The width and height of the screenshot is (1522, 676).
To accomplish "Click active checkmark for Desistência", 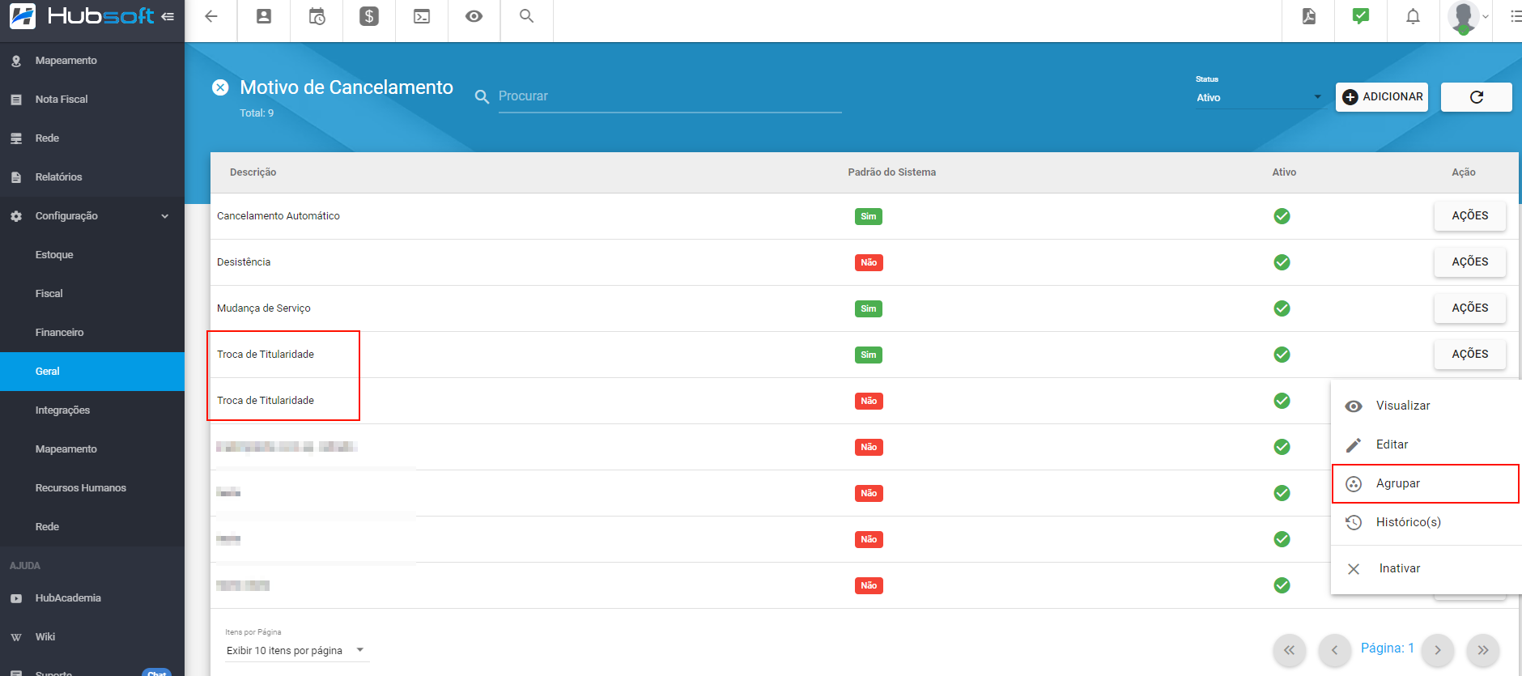I will [x=1282, y=262].
